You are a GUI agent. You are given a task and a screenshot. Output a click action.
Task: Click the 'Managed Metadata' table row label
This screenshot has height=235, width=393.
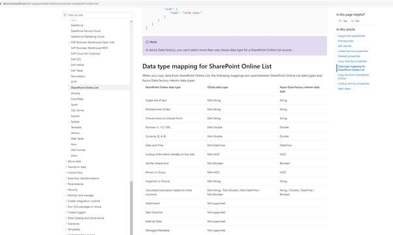[x=157, y=230]
